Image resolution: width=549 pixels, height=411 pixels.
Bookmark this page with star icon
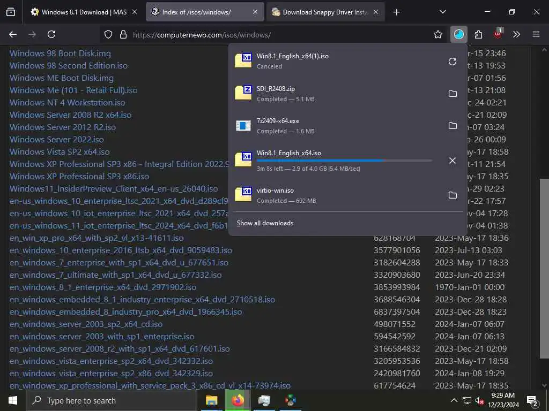pyautogui.click(x=437, y=34)
